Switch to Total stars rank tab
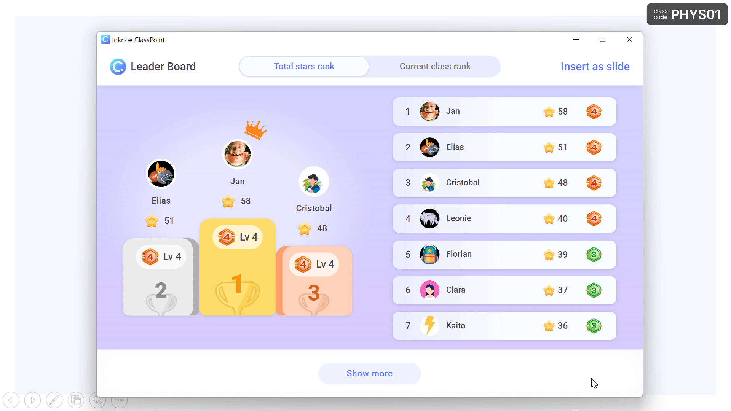Image resolution: width=731 pixels, height=411 pixels. point(304,66)
